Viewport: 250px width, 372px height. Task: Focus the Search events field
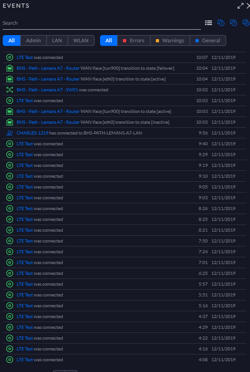(x=102, y=23)
